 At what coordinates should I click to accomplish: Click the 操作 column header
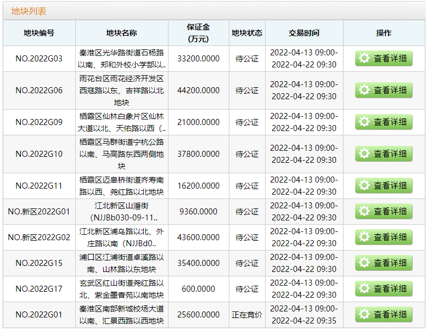click(x=384, y=33)
